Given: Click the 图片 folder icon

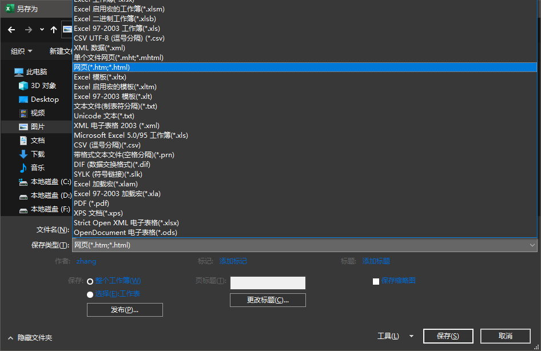Looking at the screenshot, I should click(x=23, y=127).
